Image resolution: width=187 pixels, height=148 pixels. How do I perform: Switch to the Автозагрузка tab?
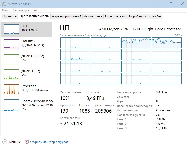coord(93,16)
